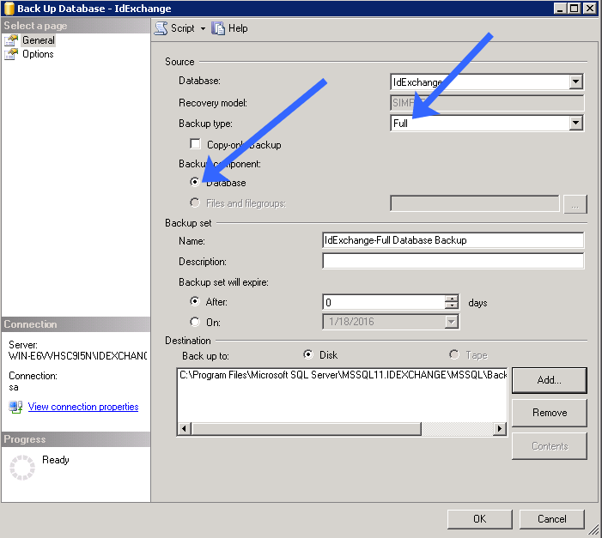Select the expire After radio button
The width and height of the screenshot is (602, 538).
click(x=195, y=301)
